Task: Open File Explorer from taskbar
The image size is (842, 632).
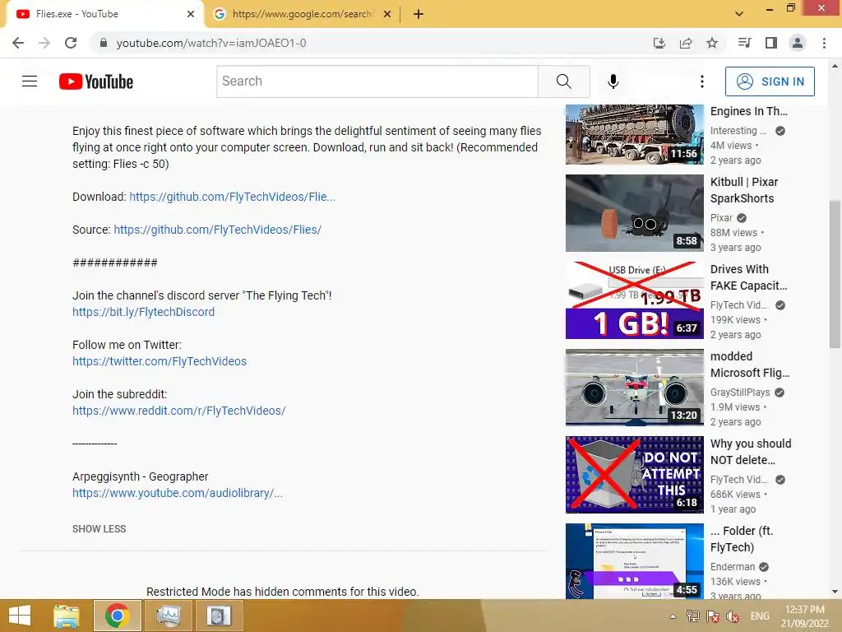Action: [66, 616]
